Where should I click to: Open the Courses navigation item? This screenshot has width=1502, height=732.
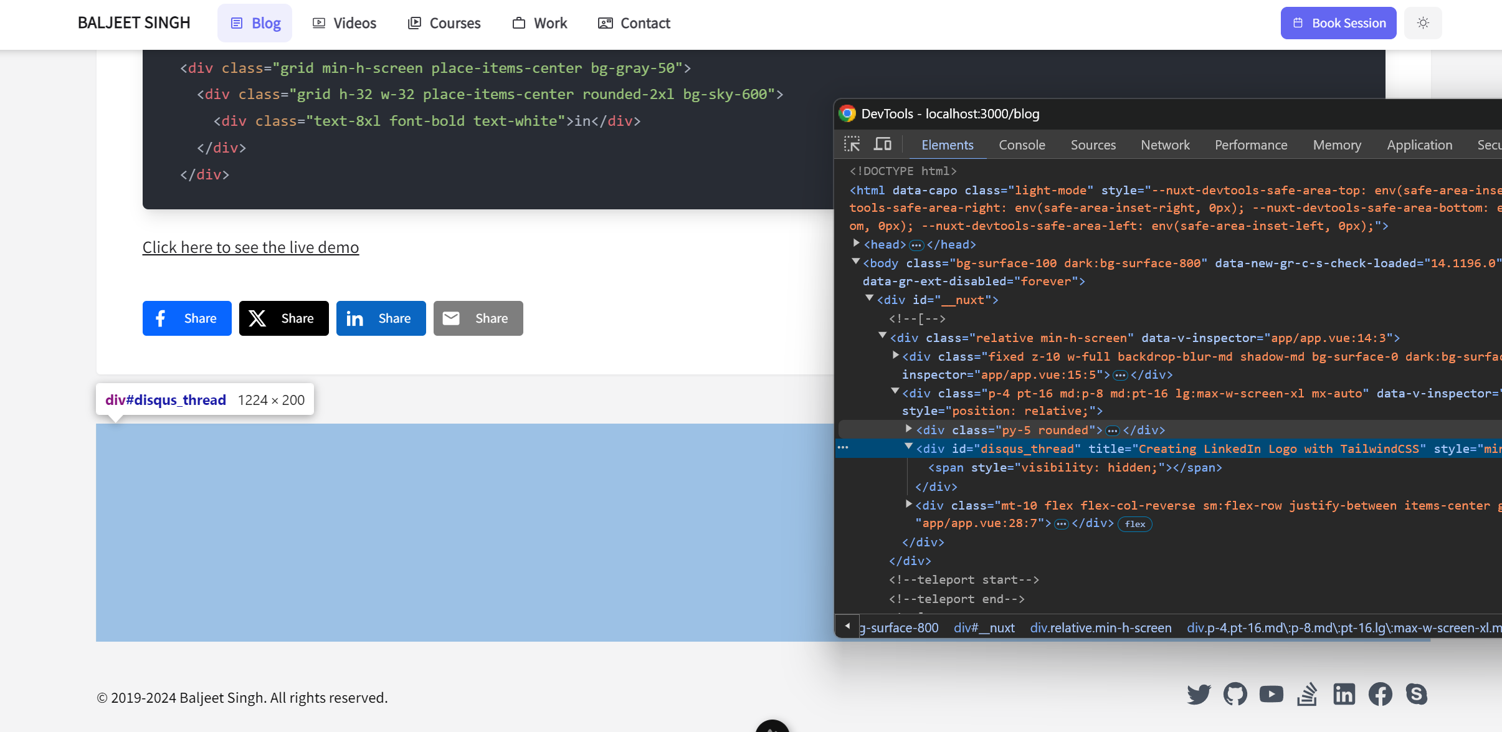tap(444, 23)
